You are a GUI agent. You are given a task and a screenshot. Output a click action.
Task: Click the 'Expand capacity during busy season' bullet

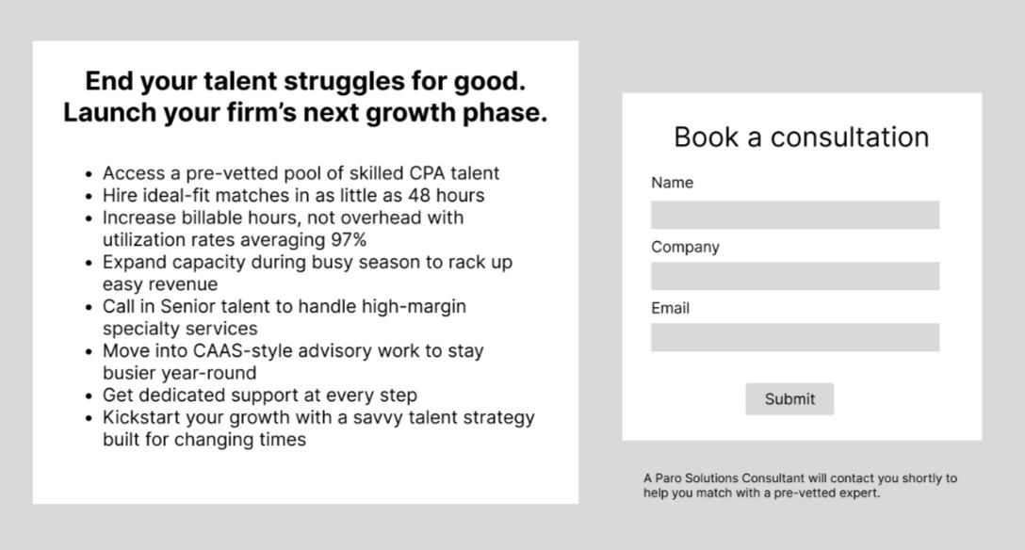click(307, 262)
